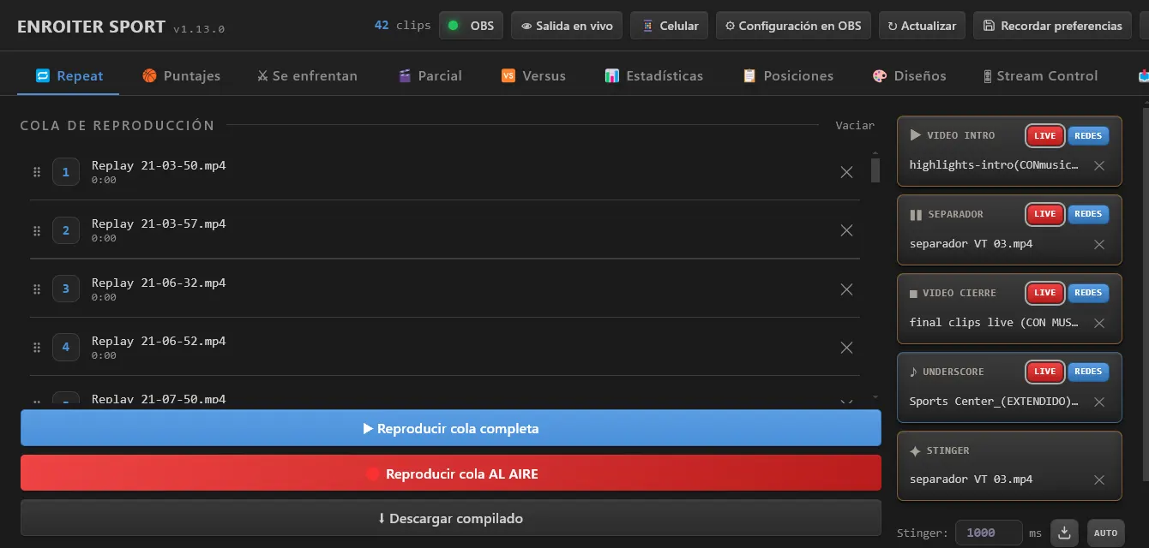
Task: Click the 42 clips counter
Action: [402, 26]
